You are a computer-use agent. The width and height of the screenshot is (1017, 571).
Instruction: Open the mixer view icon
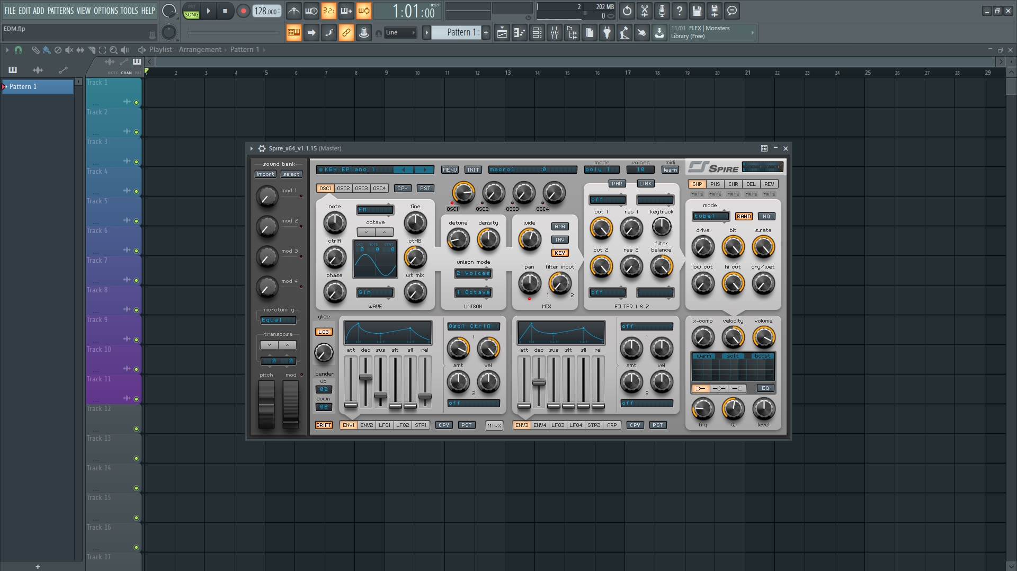pyautogui.click(x=554, y=33)
